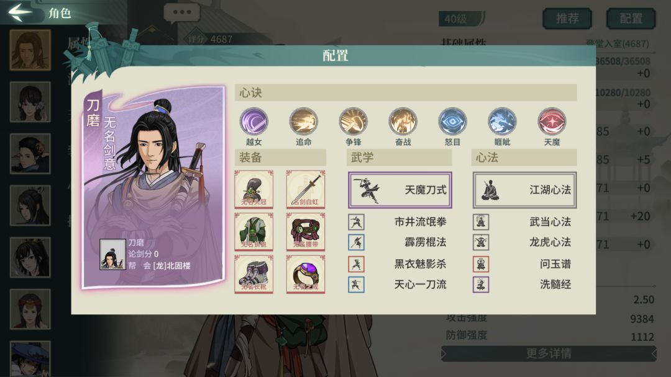Screen dimensions: 671x377
Task: Select 江湖心法 active inner method
Action: [524, 190]
